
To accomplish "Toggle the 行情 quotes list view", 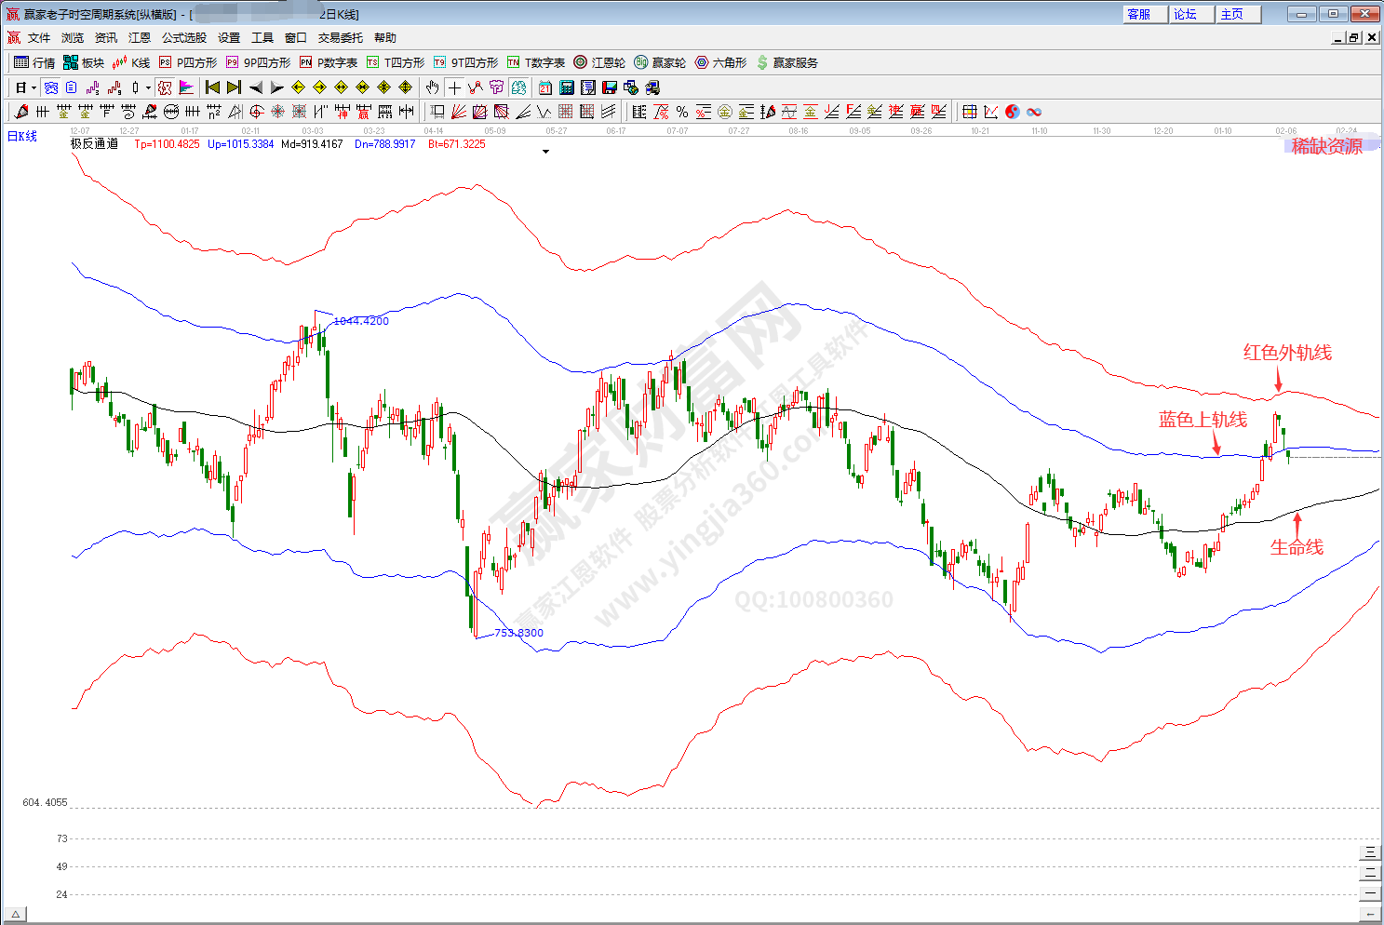I will click(34, 62).
